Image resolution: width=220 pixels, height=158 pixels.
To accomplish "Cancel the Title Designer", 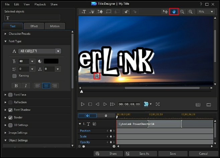I will pos(203,154).
